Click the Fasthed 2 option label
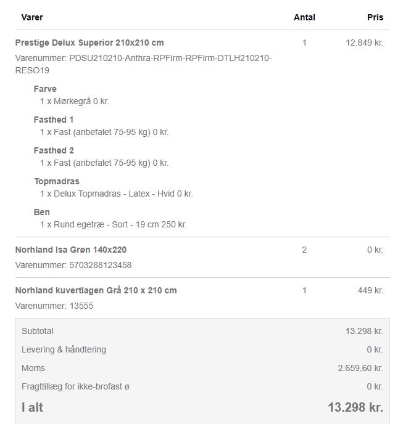403x432 pixels. 54,150
